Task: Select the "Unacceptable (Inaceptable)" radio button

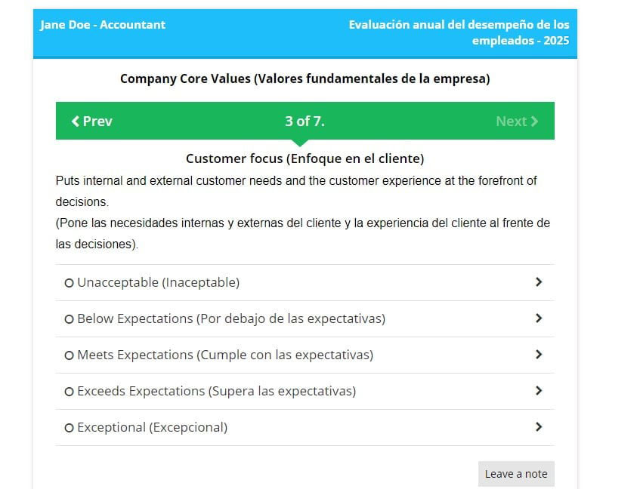Action: point(69,282)
